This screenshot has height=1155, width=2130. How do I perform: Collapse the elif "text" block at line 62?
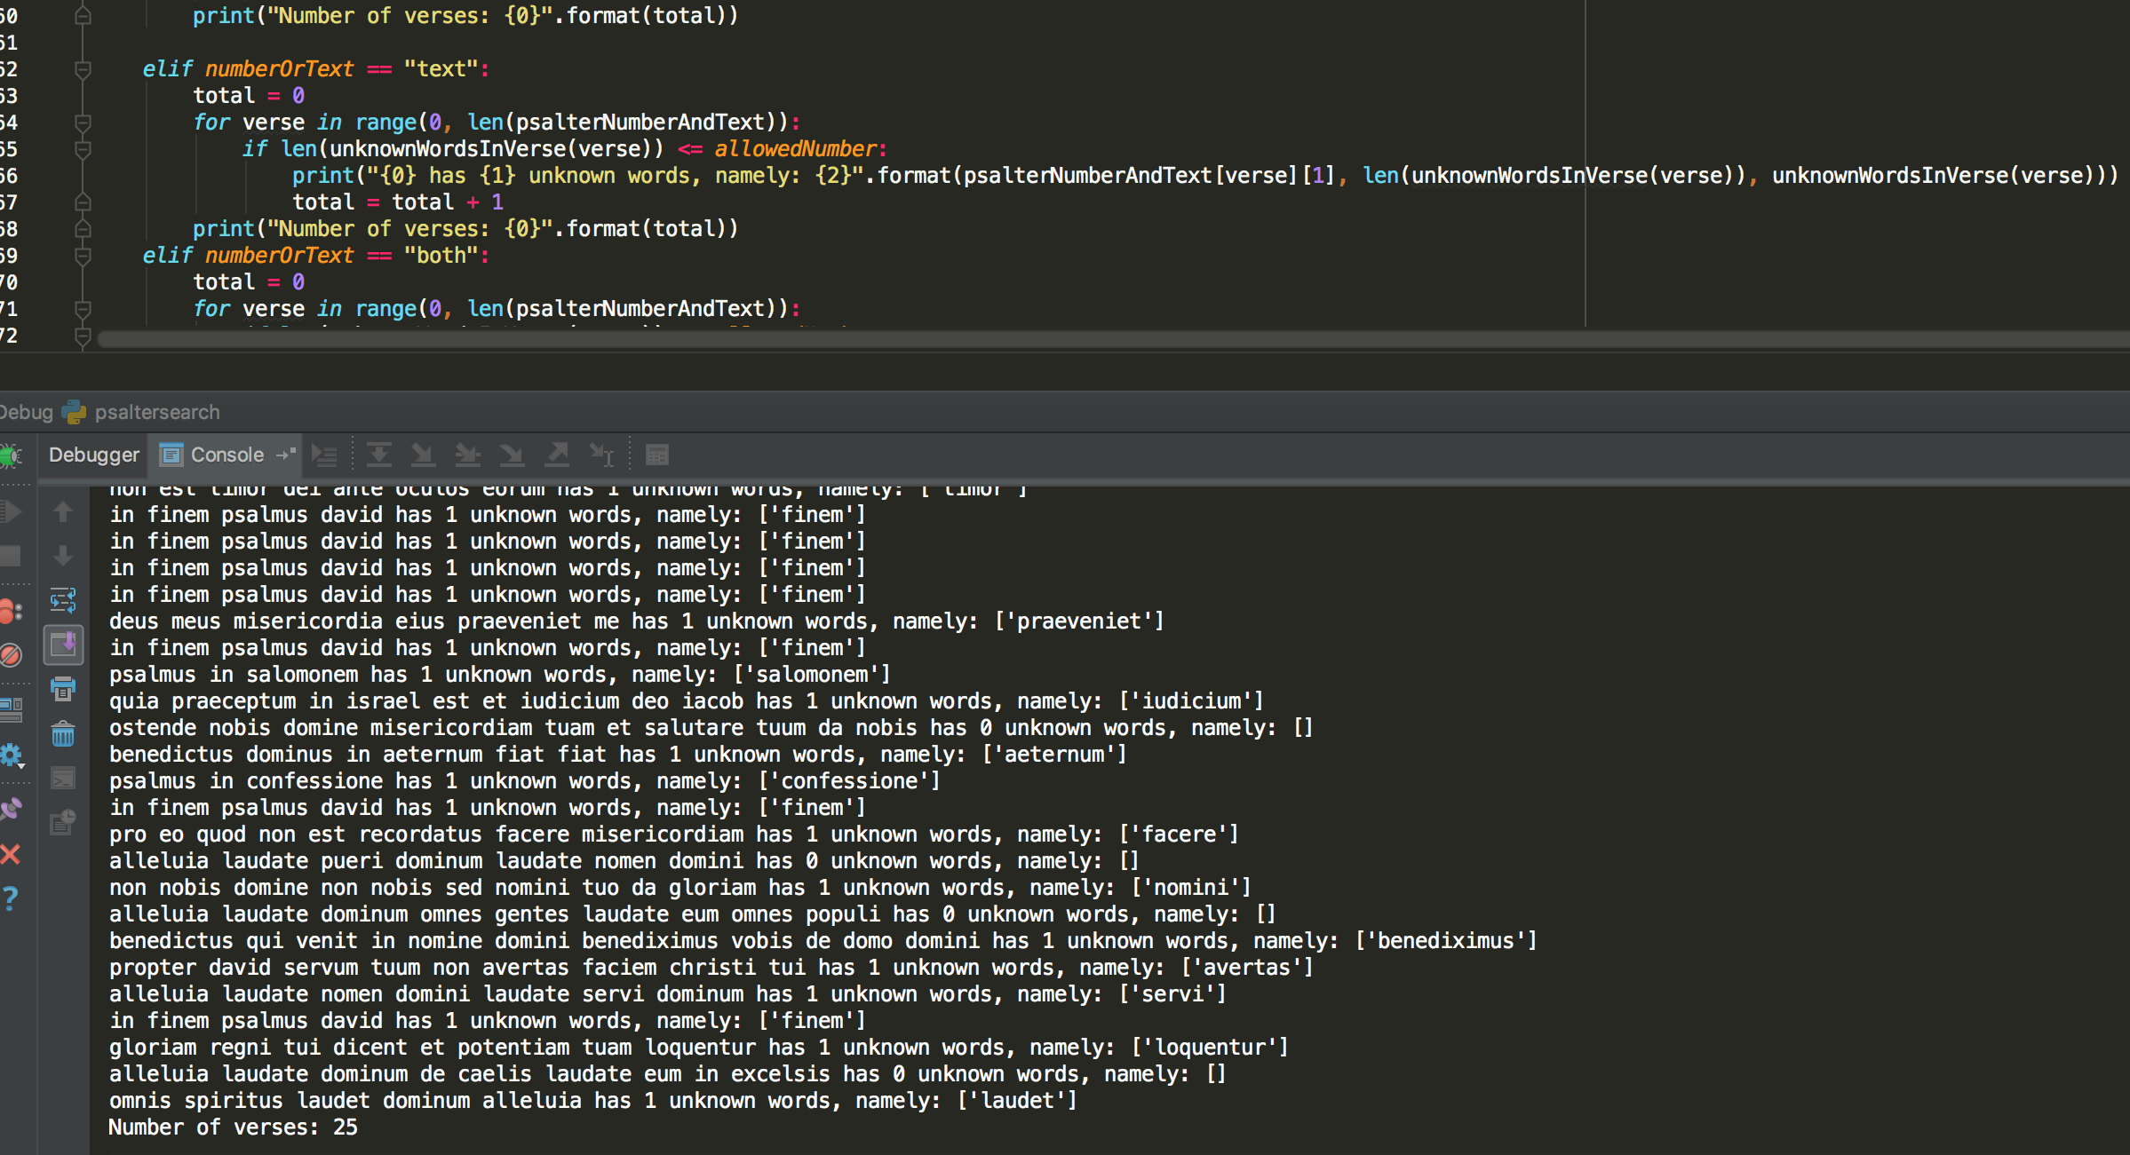point(83,69)
